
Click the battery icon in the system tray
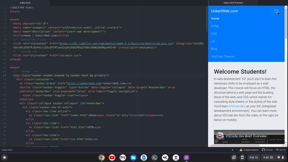tap(283, 157)
